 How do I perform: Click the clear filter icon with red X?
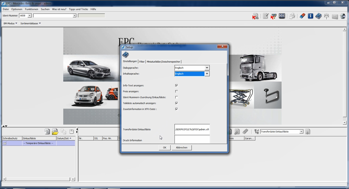273,16
